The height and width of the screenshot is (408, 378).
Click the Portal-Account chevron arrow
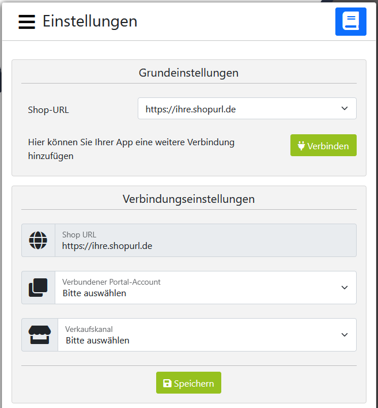coord(345,288)
